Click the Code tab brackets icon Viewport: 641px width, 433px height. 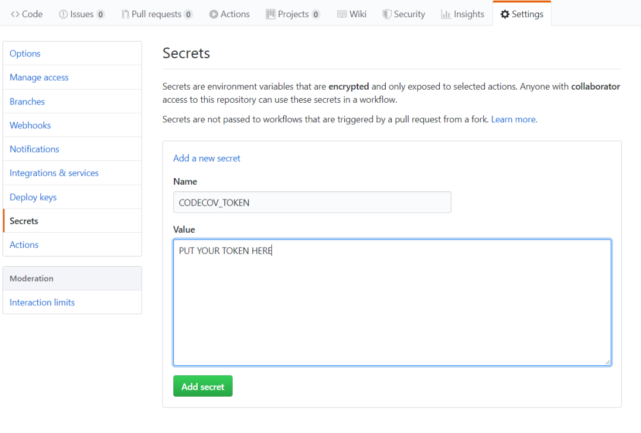[x=15, y=14]
